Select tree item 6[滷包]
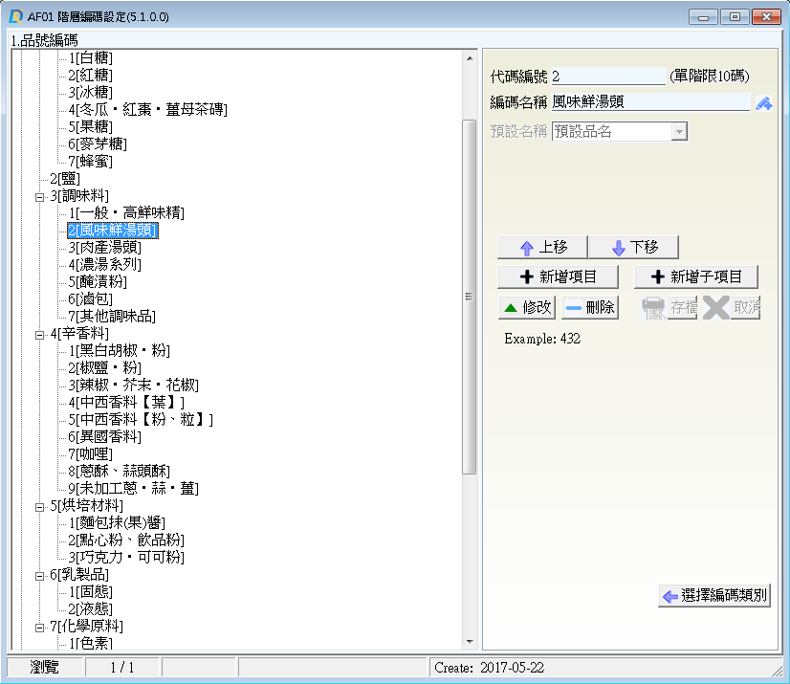The width and height of the screenshot is (790, 684). click(x=91, y=298)
